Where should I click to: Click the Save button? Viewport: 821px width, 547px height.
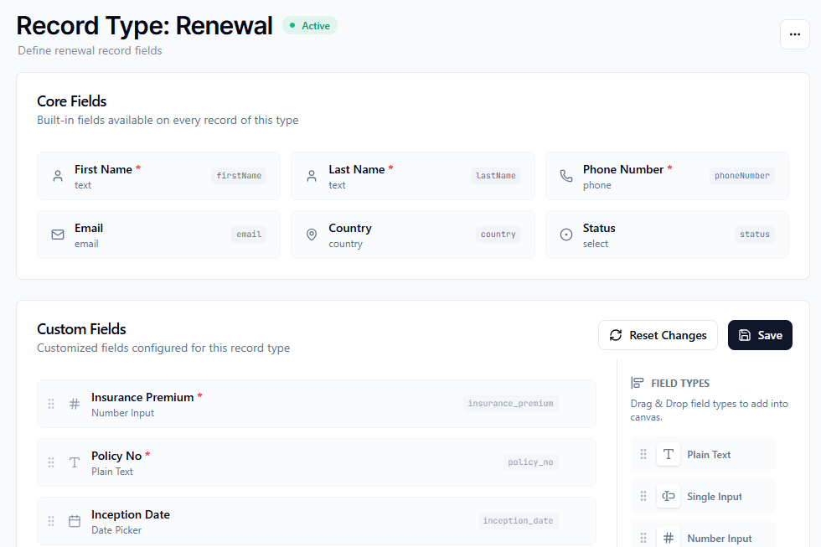pyautogui.click(x=760, y=335)
